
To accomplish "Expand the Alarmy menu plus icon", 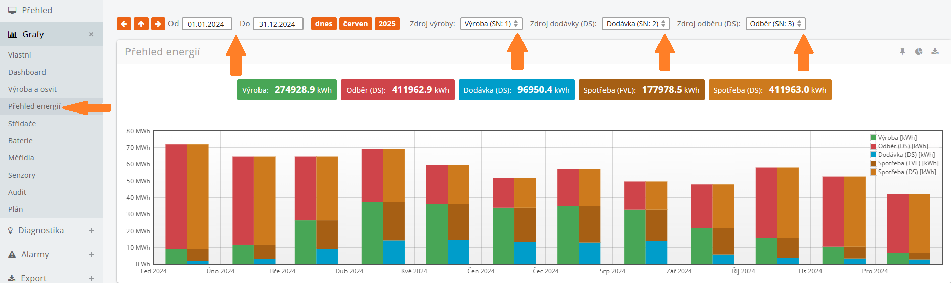I will tap(91, 254).
